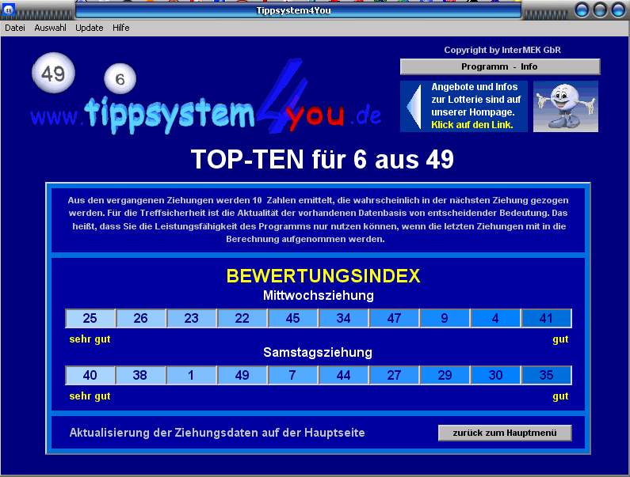This screenshot has width=630, height=477.
Task: Select number 38 in Samstagsziehung row
Action: tap(141, 375)
